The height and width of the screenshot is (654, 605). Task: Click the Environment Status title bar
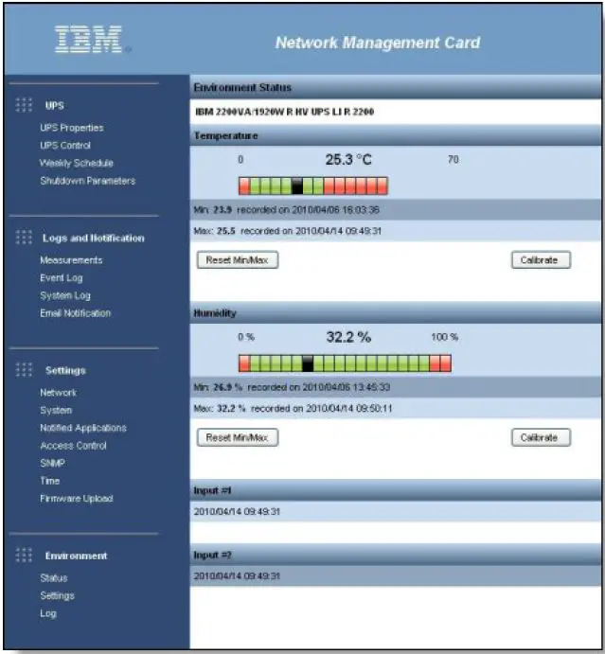395,87
